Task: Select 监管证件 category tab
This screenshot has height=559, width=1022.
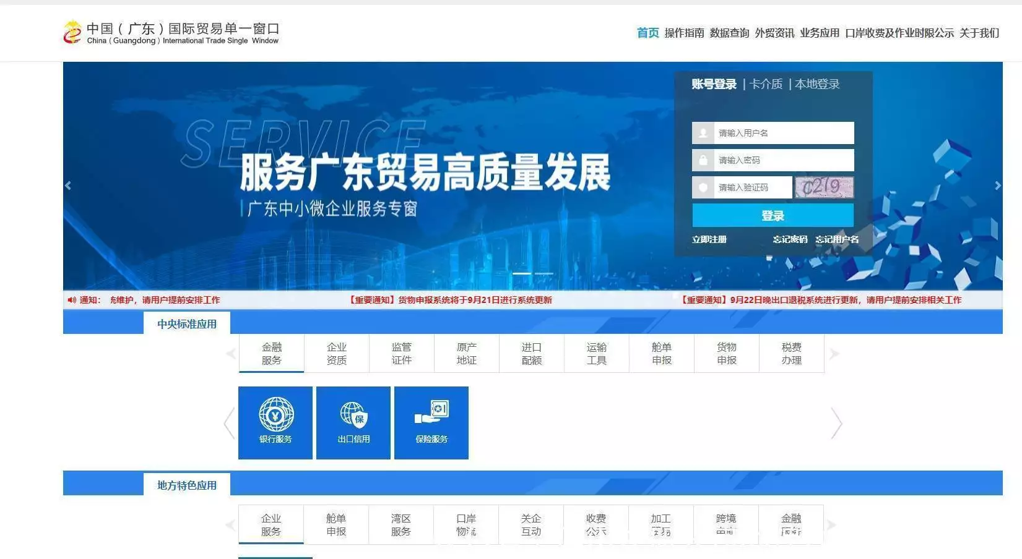Action: pyautogui.click(x=402, y=354)
